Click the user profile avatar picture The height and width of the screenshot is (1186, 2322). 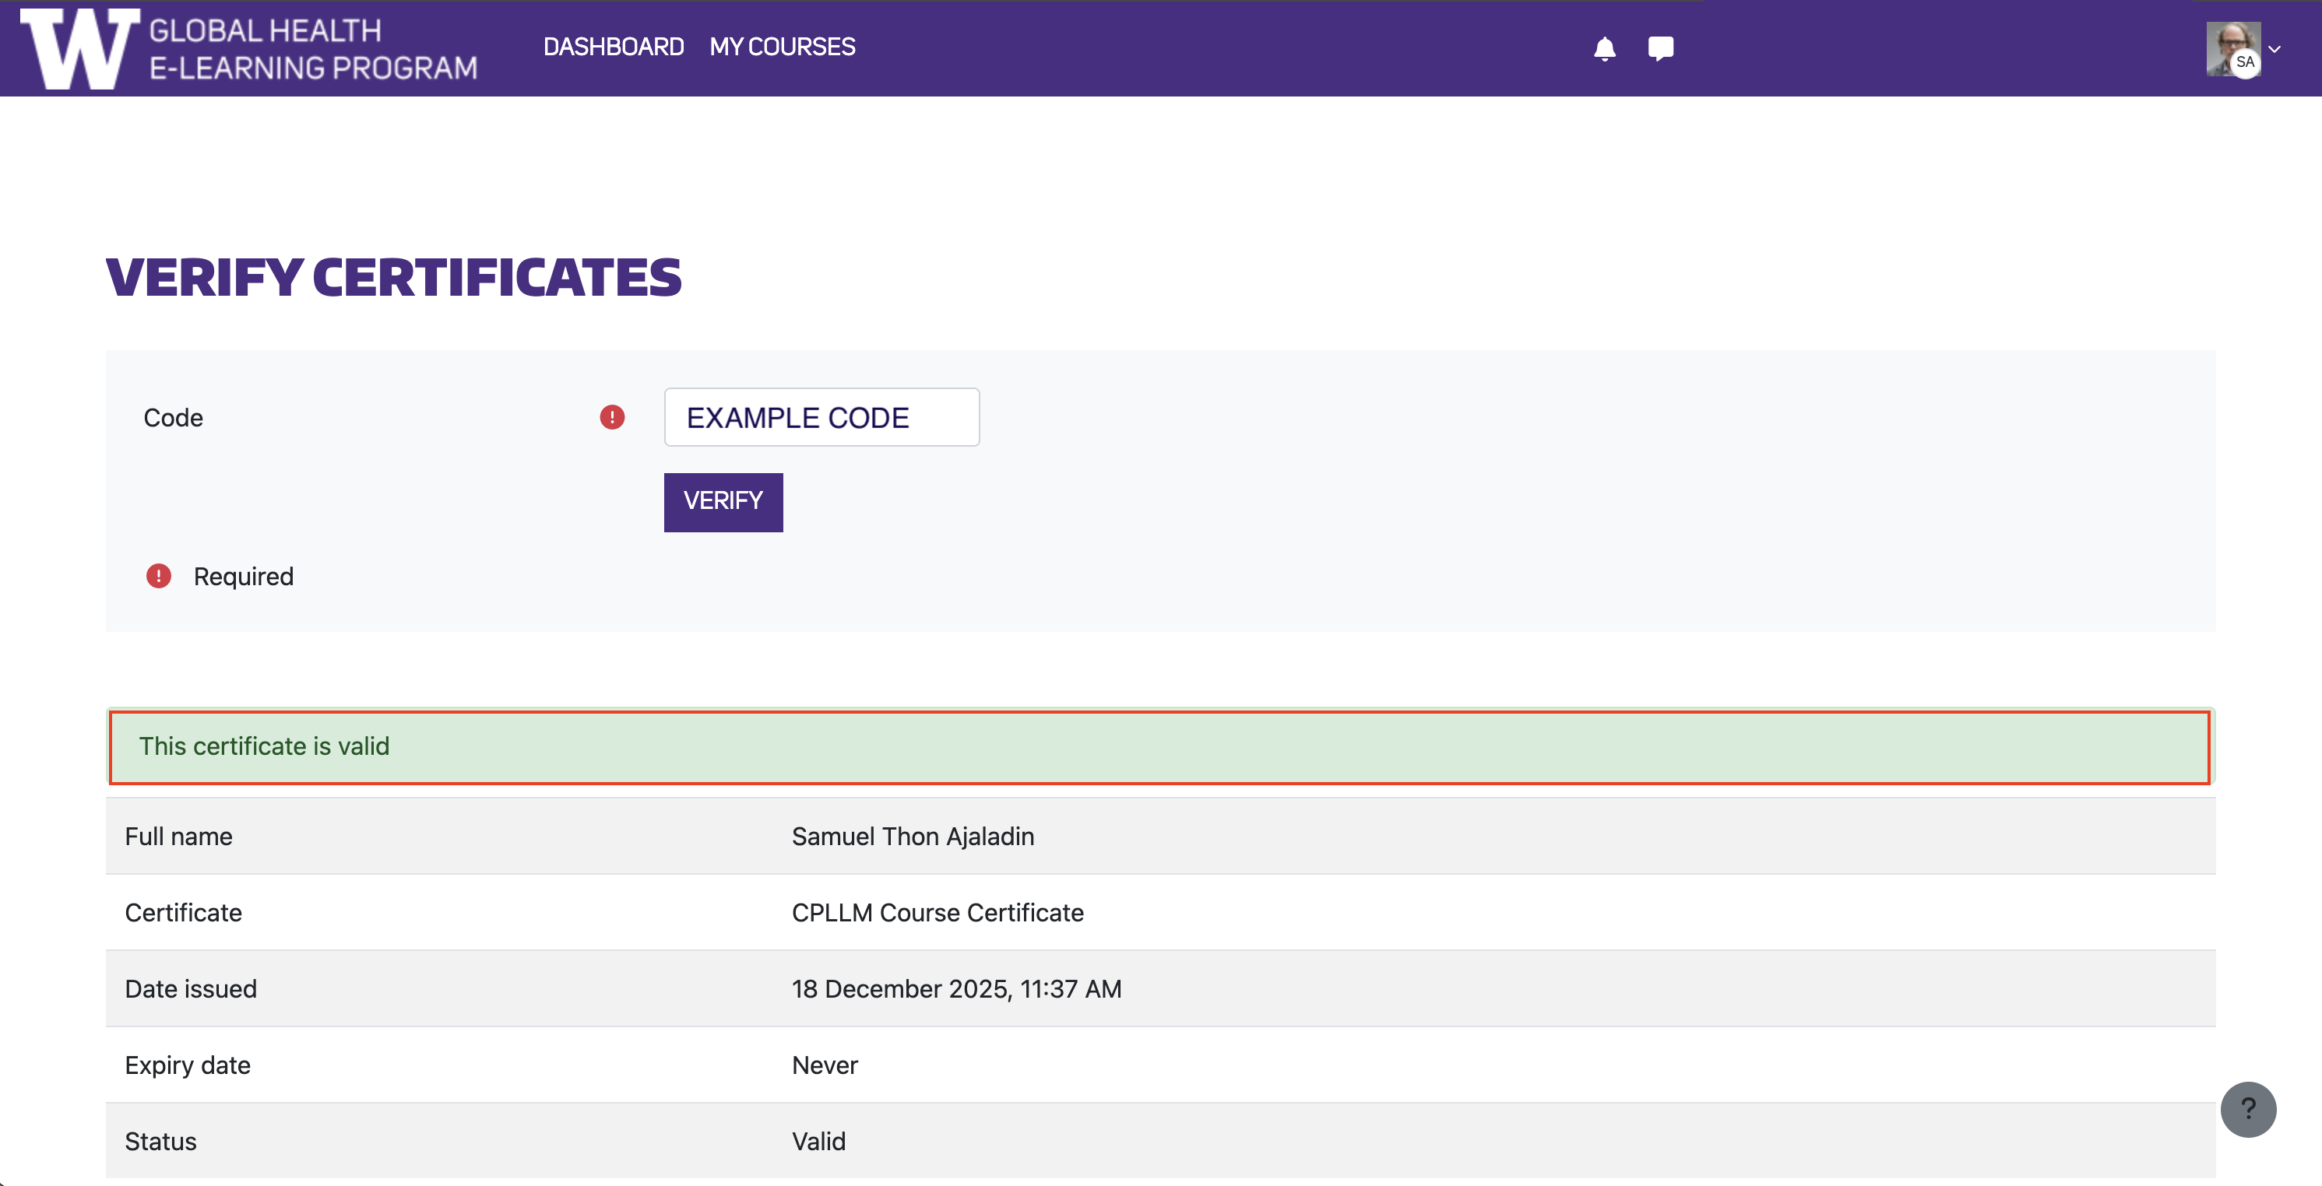pyautogui.click(x=2231, y=47)
